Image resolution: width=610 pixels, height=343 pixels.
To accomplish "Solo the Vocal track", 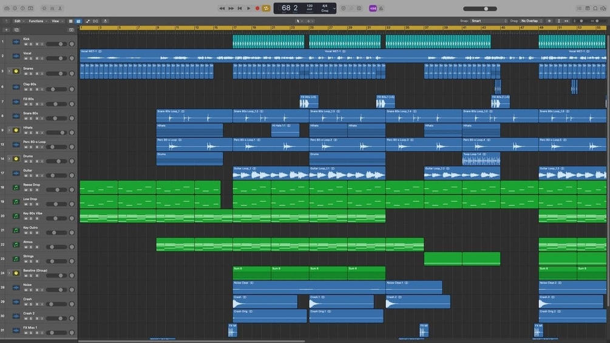I will click(x=32, y=59).
